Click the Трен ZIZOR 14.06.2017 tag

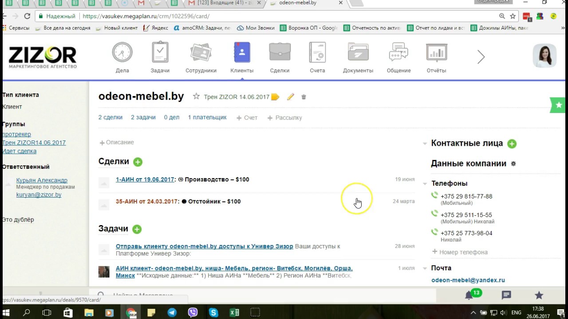click(237, 97)
